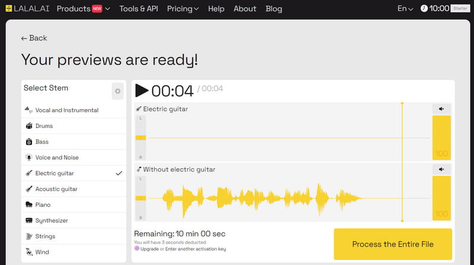This screenshot has width=474, height=265.
Task: Open the Pricing dropdown
Action: point(182,9)
